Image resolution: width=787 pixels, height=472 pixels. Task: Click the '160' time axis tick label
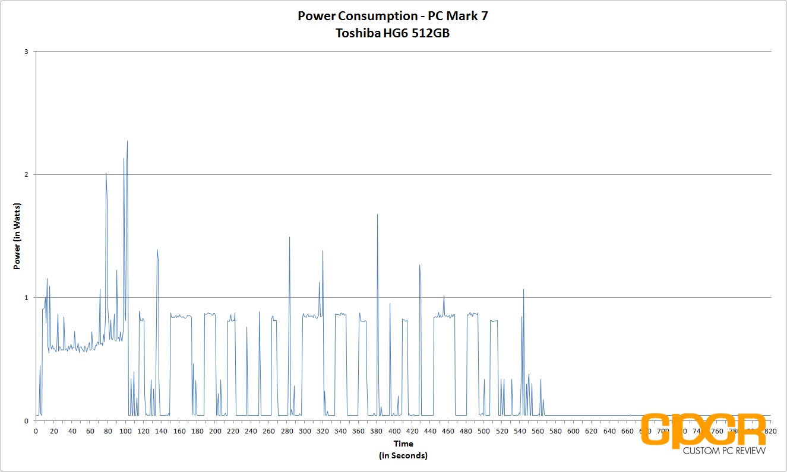point(179,431)
